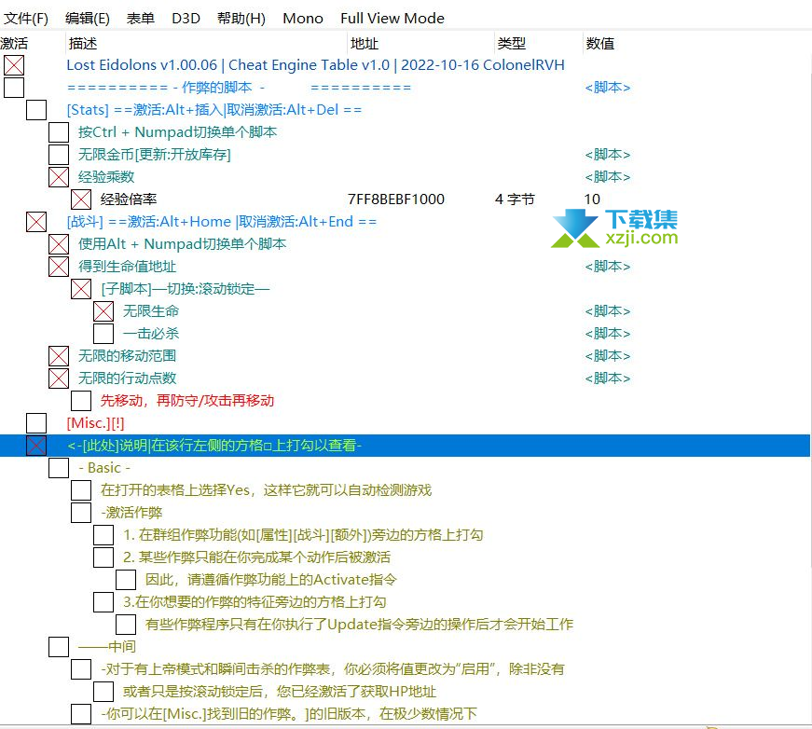Uncheck the highlighted [此处]说明 row checkbox
812x729 pixels.
click(36, 446)
